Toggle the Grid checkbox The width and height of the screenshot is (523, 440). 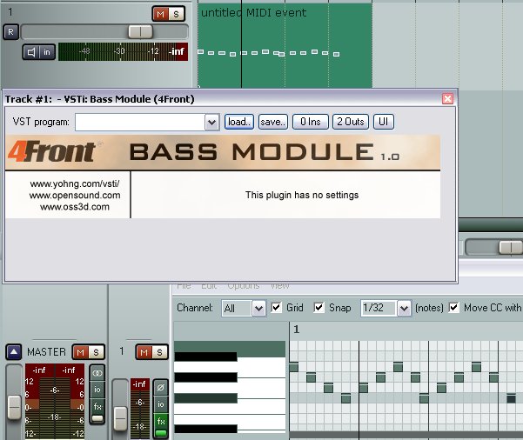point(276,307)
